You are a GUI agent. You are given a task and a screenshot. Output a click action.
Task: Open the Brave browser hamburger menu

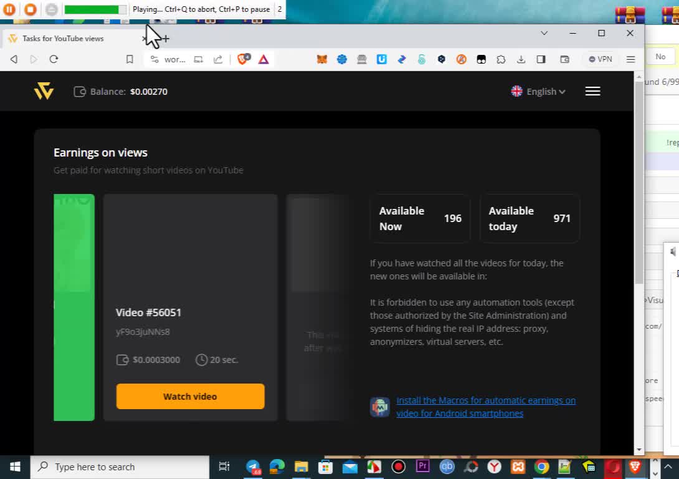pos(630,59)
